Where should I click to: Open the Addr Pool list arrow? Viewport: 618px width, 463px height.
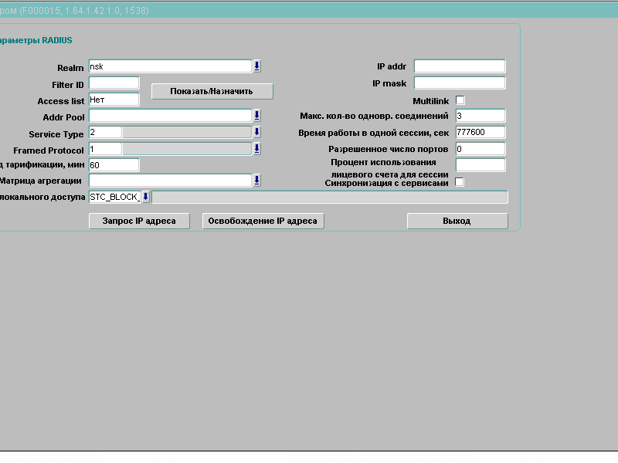tap(257, 116)
